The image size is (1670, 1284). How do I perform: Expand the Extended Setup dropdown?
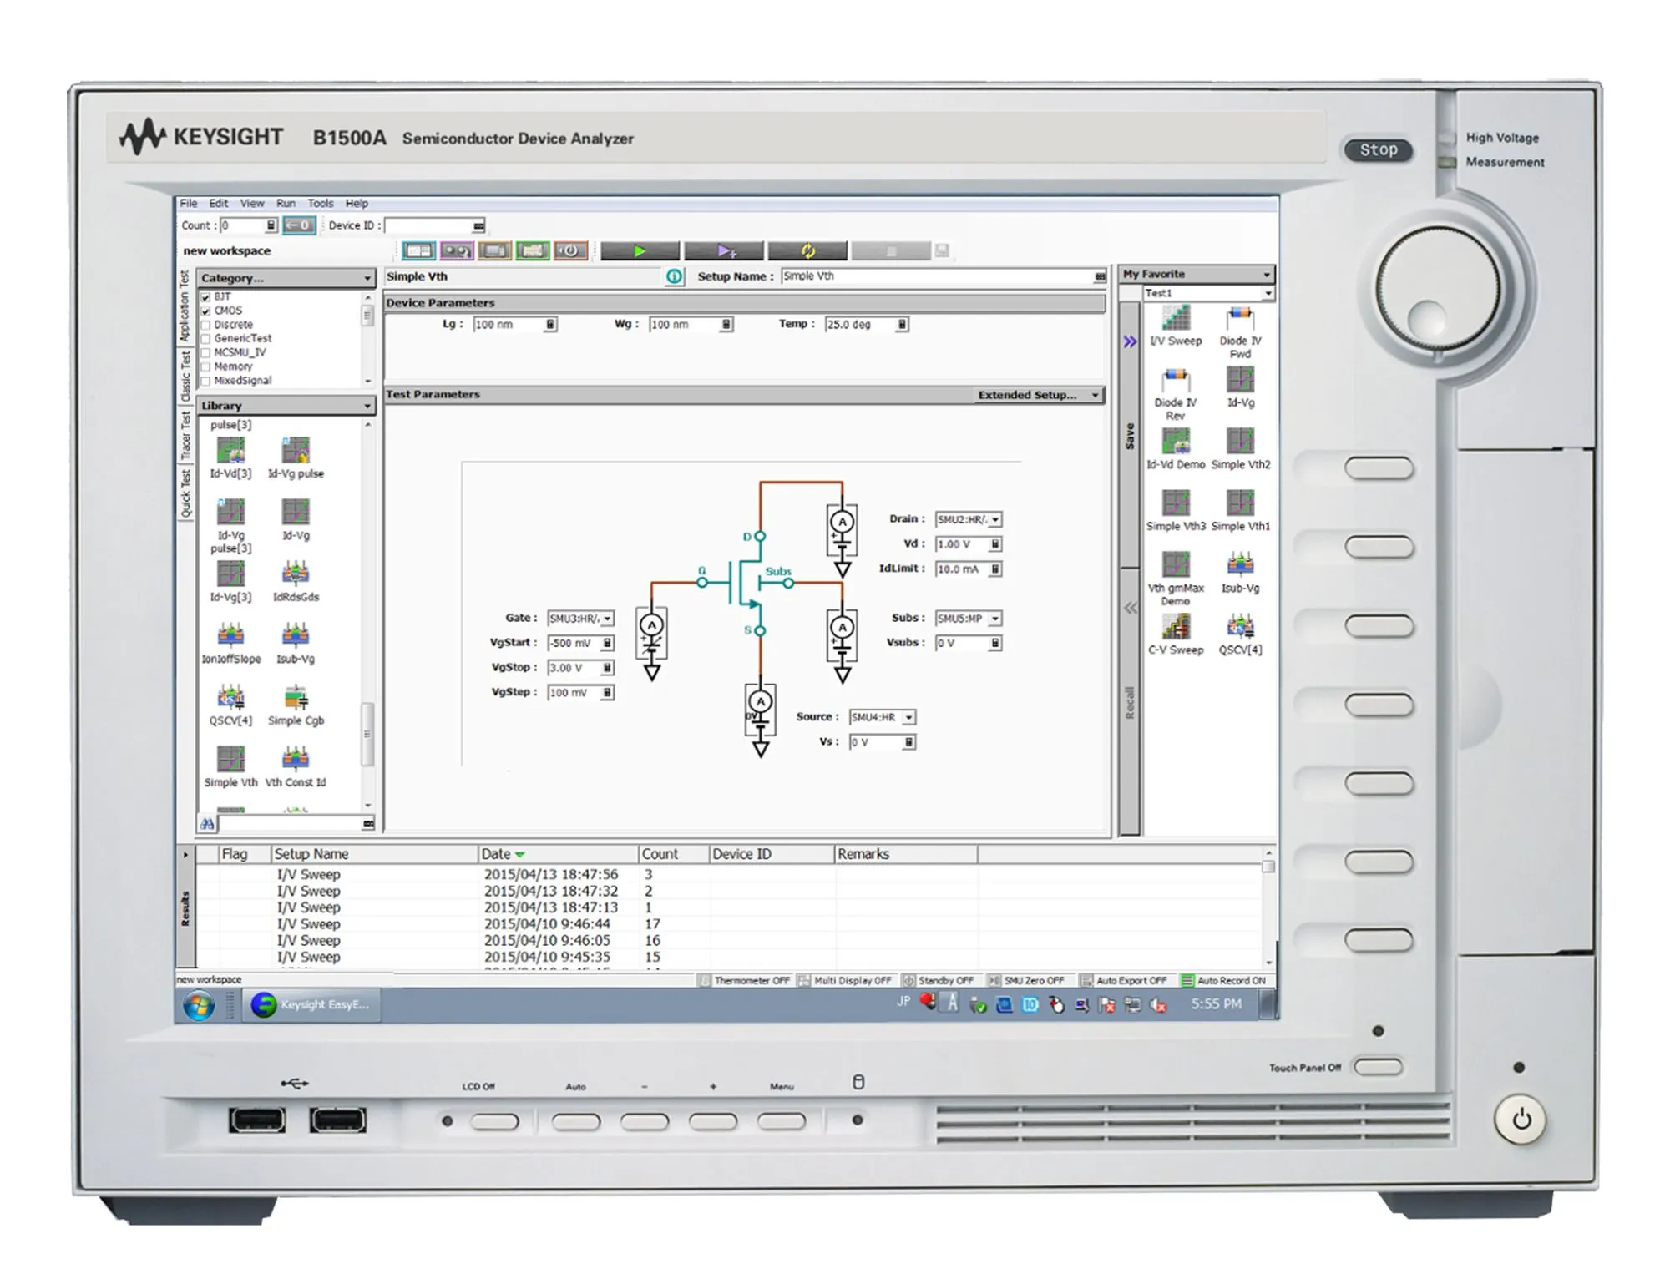pos(1095,394)
